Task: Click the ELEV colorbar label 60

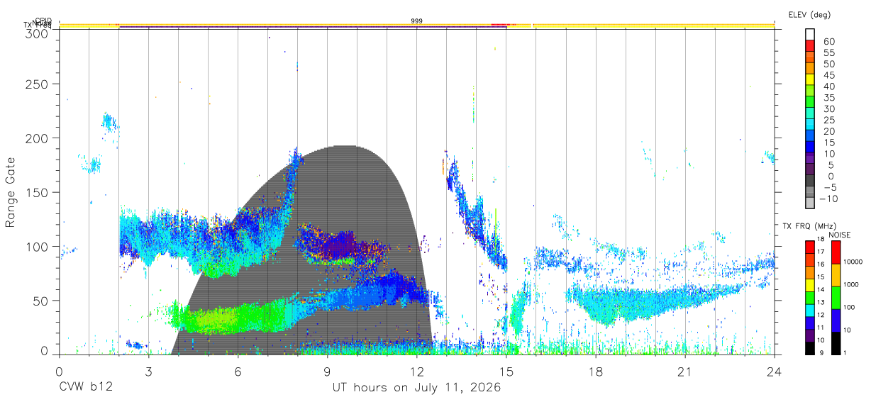Action: point(828,40)
